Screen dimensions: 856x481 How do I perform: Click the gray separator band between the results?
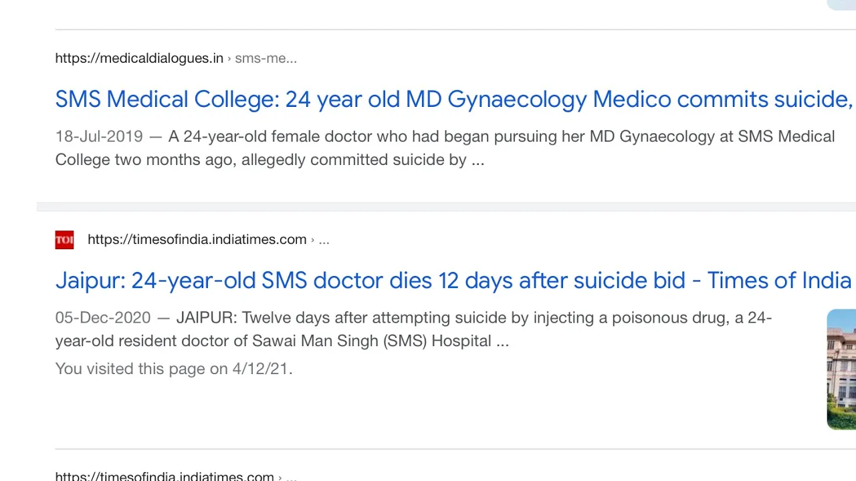point(446,206)
